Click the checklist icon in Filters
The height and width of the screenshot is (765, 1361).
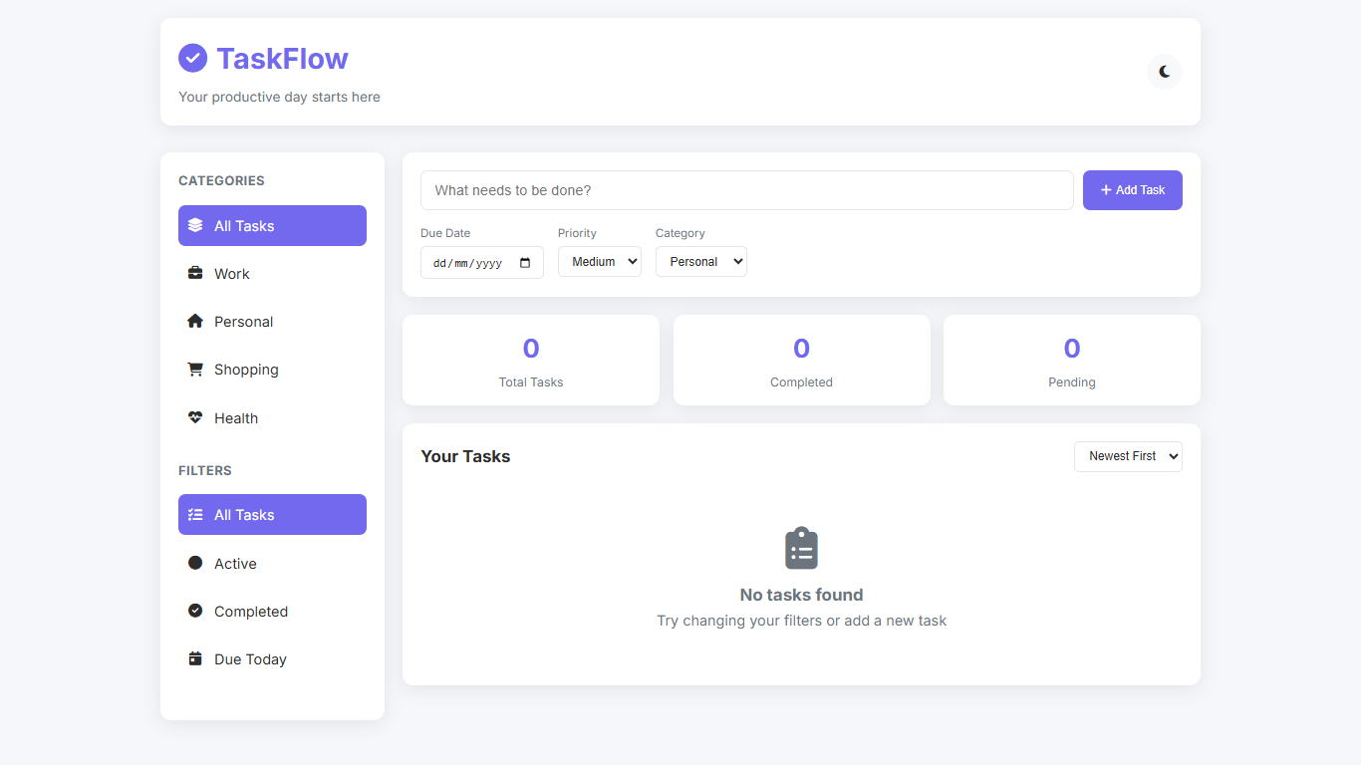(195, 514)
